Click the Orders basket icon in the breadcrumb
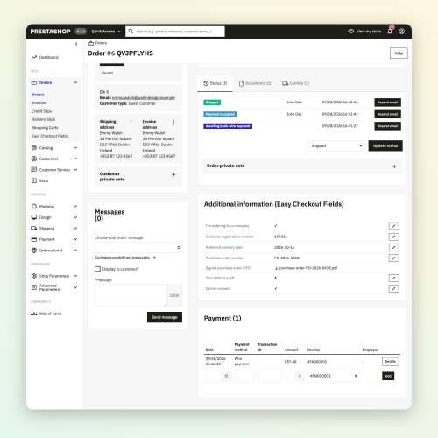The height and width of the screenshot is (438, 438). click(x=91, y=43)
